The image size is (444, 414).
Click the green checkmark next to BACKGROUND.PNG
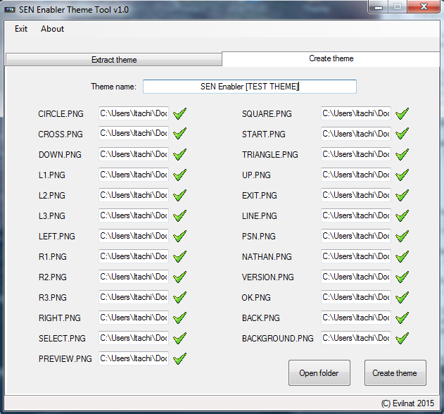[x=402, y=338]
